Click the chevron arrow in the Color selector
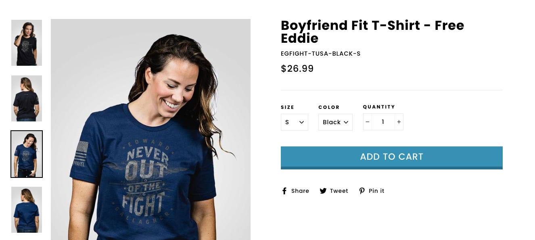The height and width of the screenshot is (240, 535). point(346,122)
